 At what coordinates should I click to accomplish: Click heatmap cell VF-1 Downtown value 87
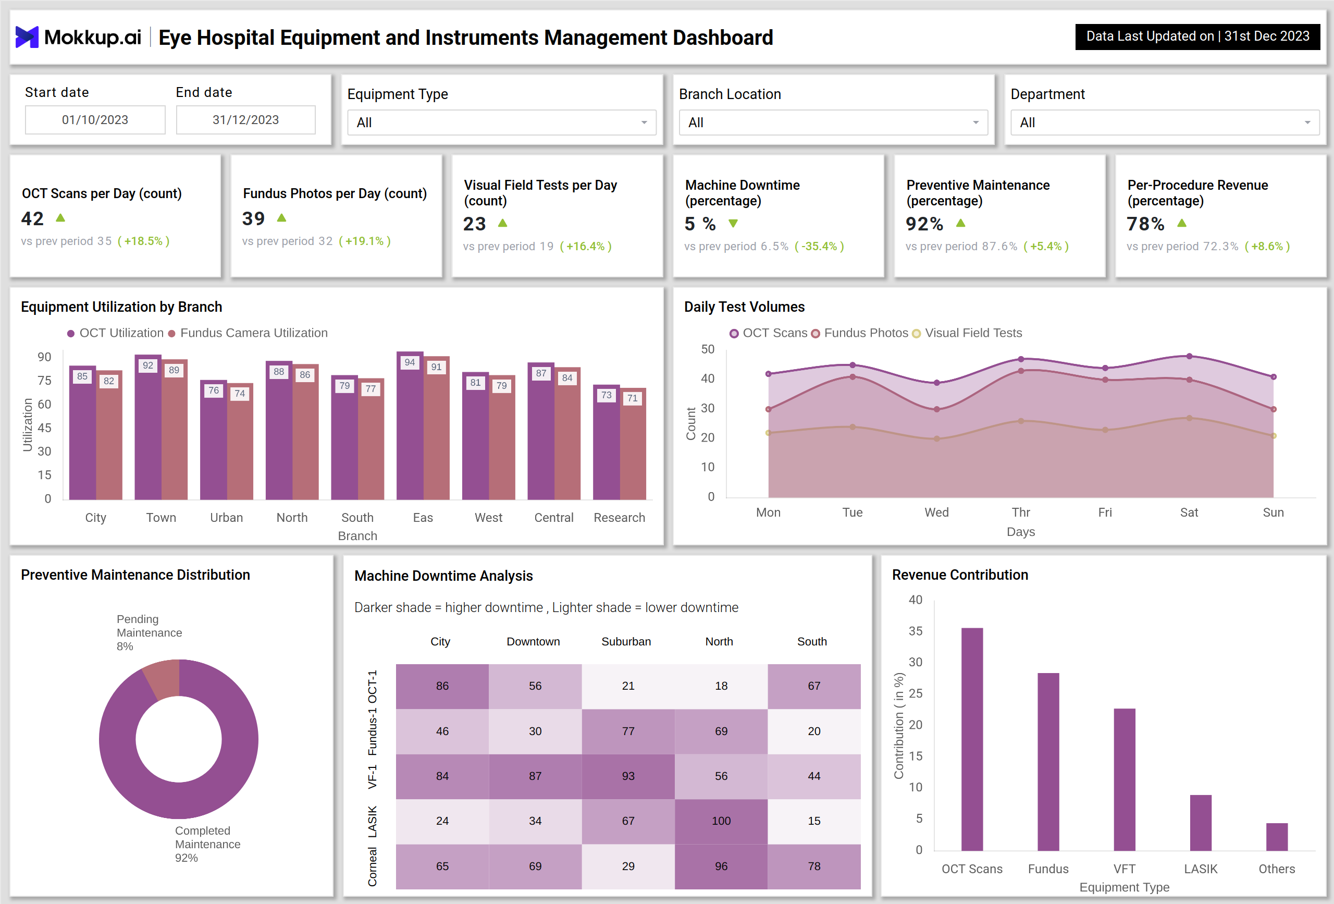[535, 776]
